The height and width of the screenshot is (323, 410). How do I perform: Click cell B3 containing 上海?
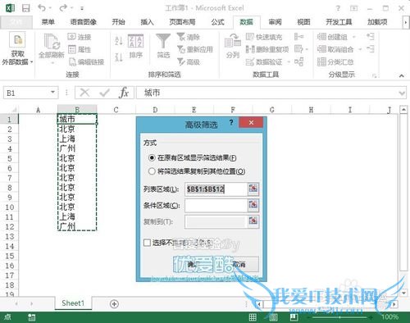77,139
